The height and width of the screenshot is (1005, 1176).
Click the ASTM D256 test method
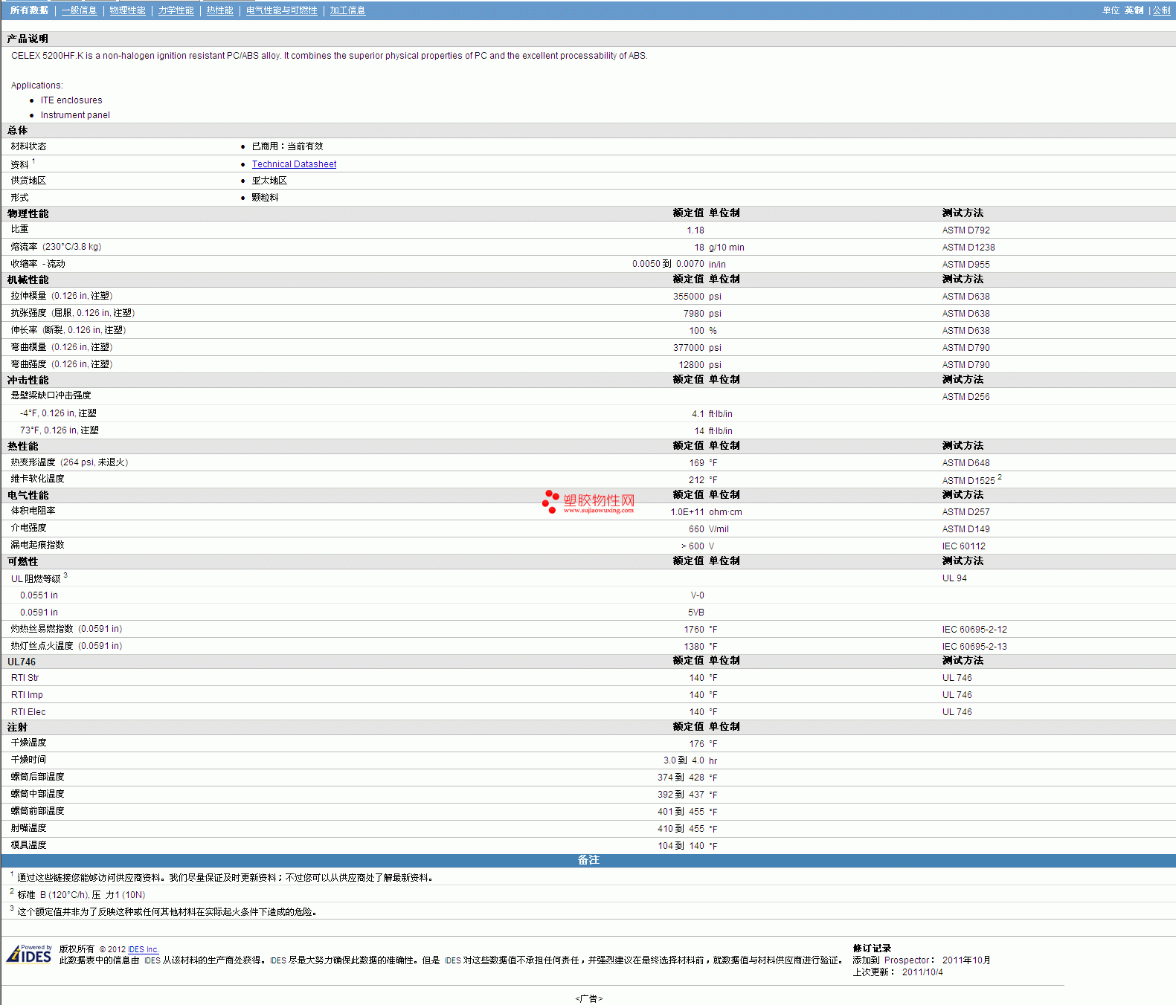click(x=965, y=397)
